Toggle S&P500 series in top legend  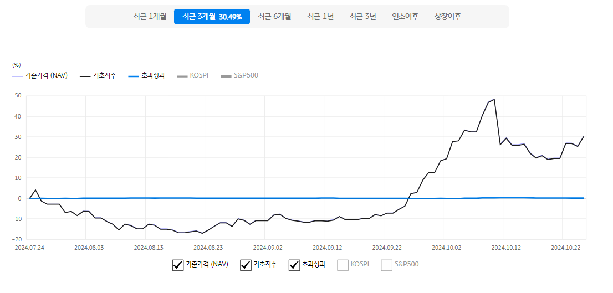click(x=239, y=75)
